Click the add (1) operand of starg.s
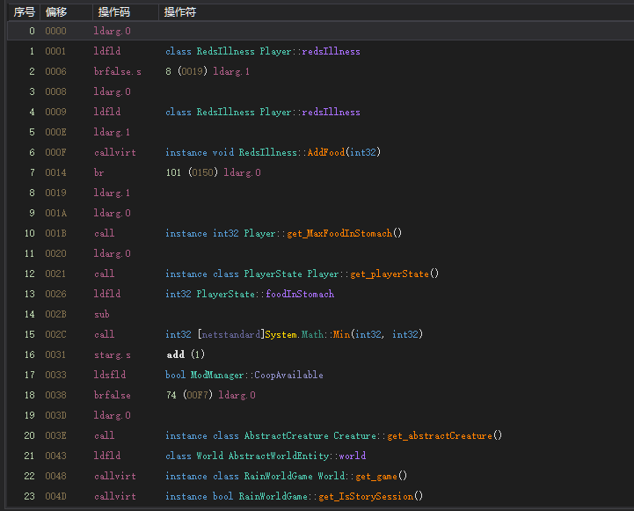Viewport: 634px width, 511px height. 186,355
